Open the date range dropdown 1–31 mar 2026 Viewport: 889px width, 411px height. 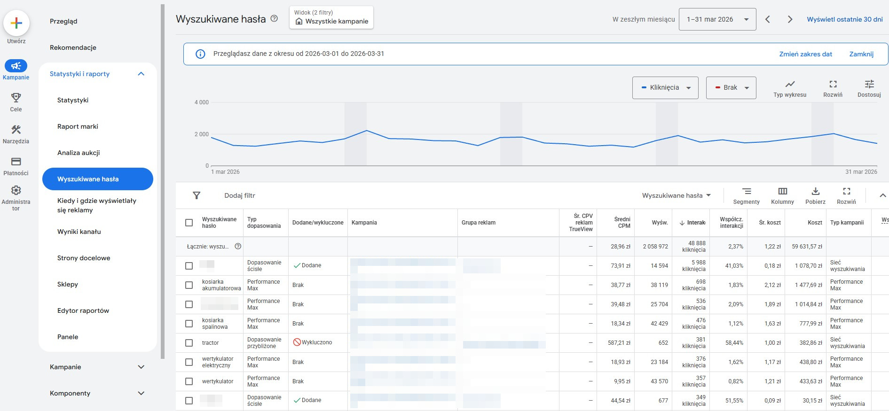717,19
